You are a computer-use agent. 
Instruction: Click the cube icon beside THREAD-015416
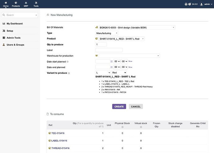pos(50,148)
